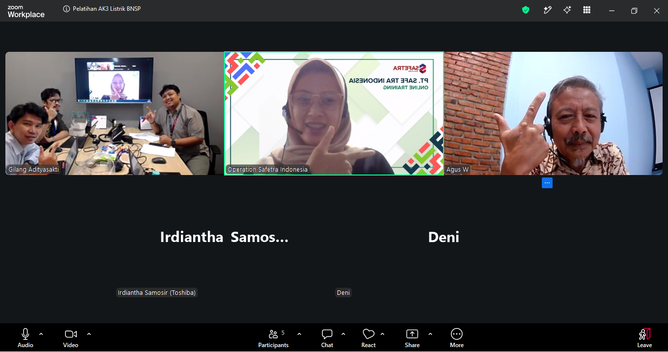Open the meeting info icon beside title
668x352 pixels.
coord(67,9)
